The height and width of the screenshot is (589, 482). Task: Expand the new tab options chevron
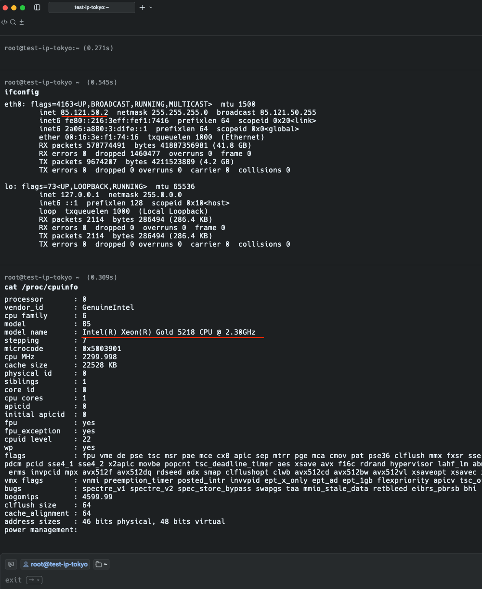[x=151, y=7]
